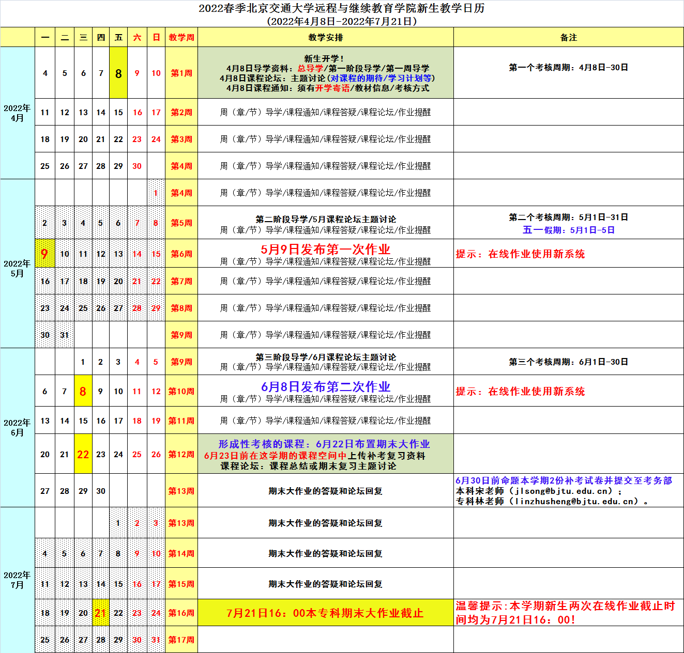Select the '第3周' week label

click(x=181, y=139)
